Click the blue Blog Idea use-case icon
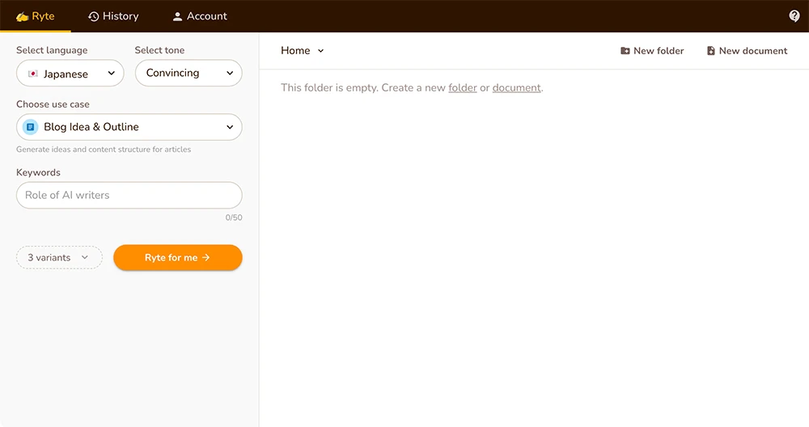The height and width of the screenshot is (427, 809). pyautogui.click(x=31, y=127)
